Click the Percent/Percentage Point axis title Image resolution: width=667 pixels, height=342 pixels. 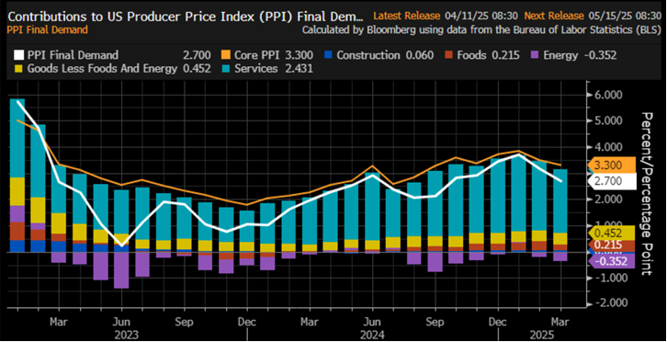coord(647,194)
